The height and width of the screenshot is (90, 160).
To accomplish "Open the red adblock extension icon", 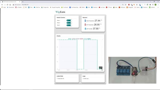I will (x=129, y=5).
